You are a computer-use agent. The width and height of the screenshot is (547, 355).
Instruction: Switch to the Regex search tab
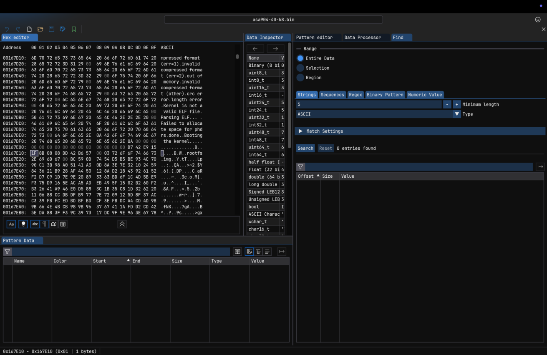[x=355, y=95]
